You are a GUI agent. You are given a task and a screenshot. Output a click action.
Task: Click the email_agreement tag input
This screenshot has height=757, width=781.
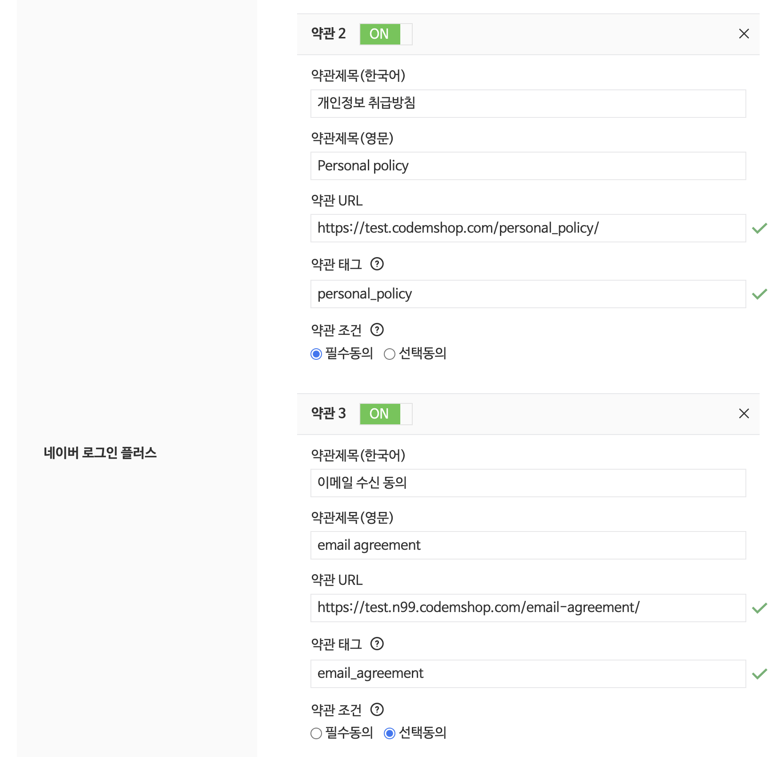528,674
